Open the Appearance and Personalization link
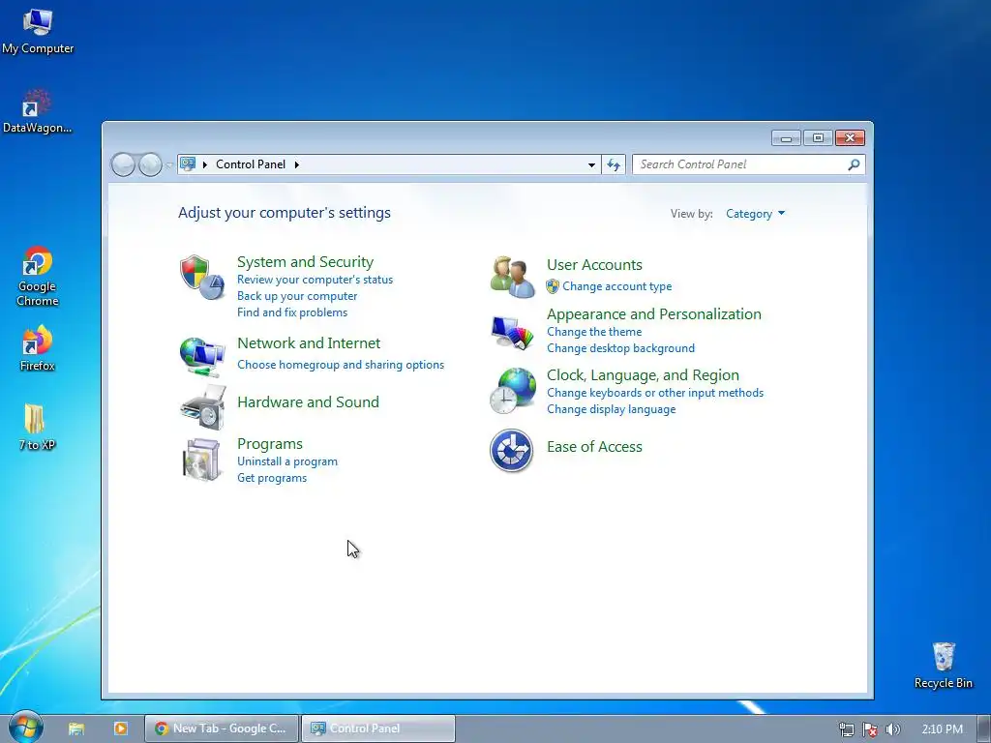991x743 pixels. coord(653,314)
